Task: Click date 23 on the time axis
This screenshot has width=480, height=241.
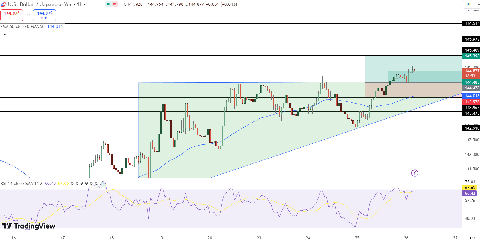Action: 259,238
